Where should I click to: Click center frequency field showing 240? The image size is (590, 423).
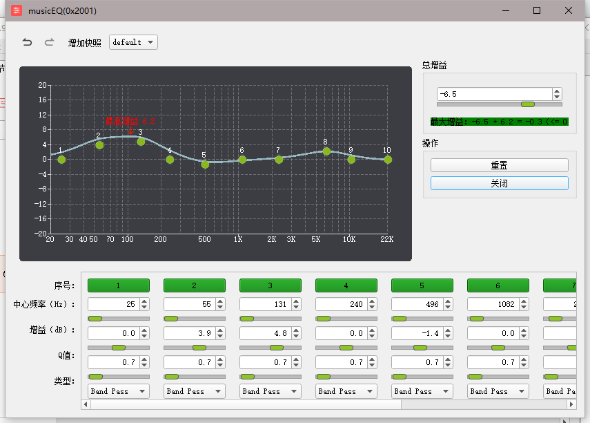[342, 304]
